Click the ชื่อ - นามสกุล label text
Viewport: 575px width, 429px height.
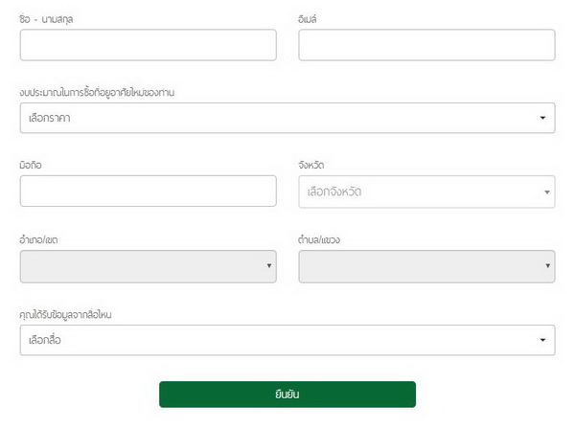point(47,19)
